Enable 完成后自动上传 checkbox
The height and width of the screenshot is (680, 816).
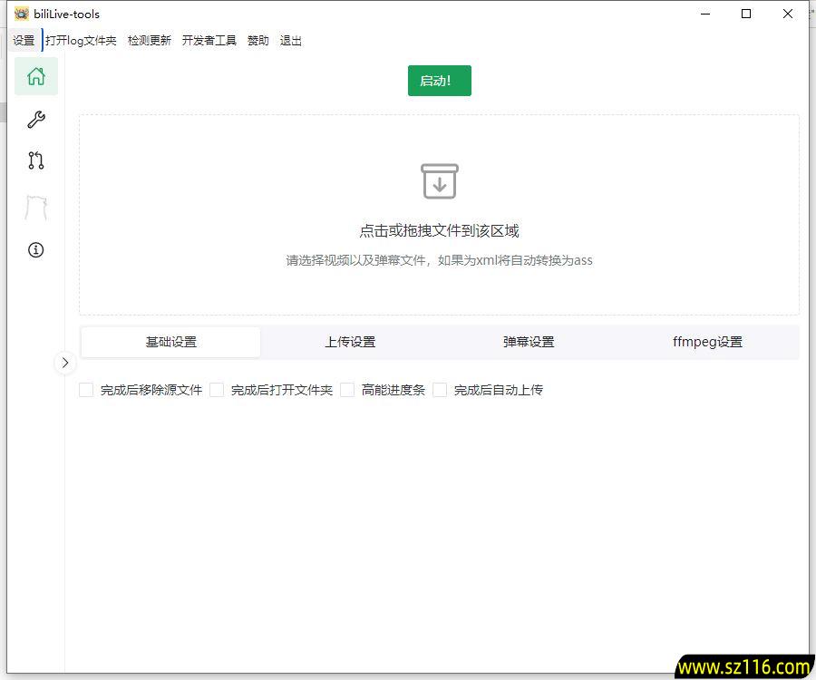click(x=440, y=390)
